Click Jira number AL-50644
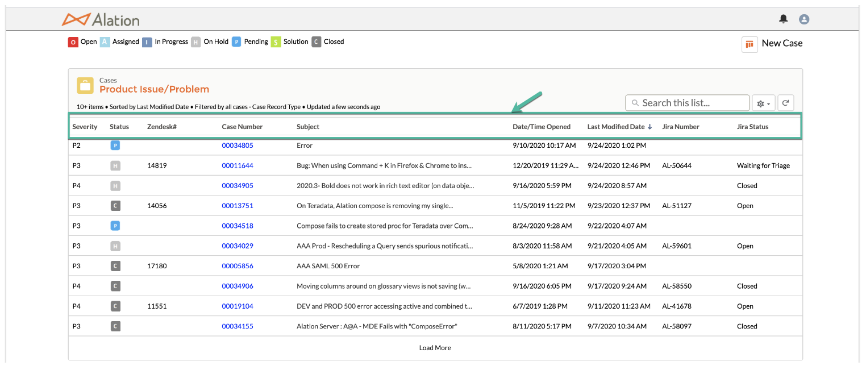 click(x=677, y=166)
